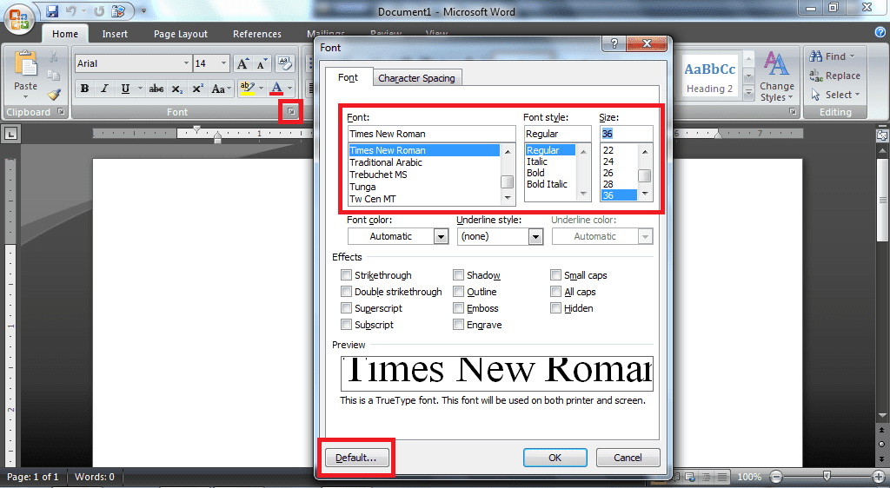This screenshot has height=488, width=890.
Task: Click the Cut scissors icon
Action: pos(54,56)
